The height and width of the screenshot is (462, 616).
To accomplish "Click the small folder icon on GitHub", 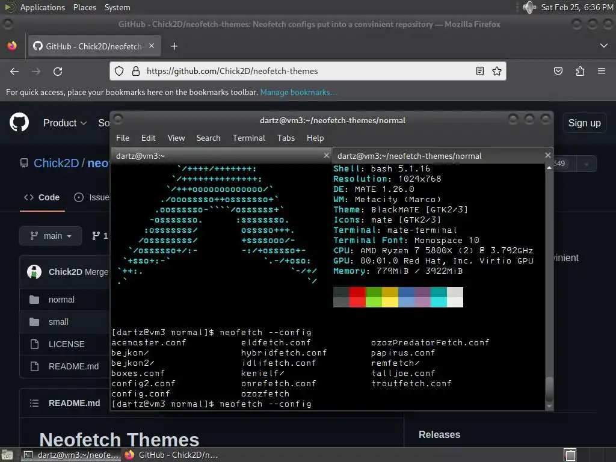I will click(34, 322).
